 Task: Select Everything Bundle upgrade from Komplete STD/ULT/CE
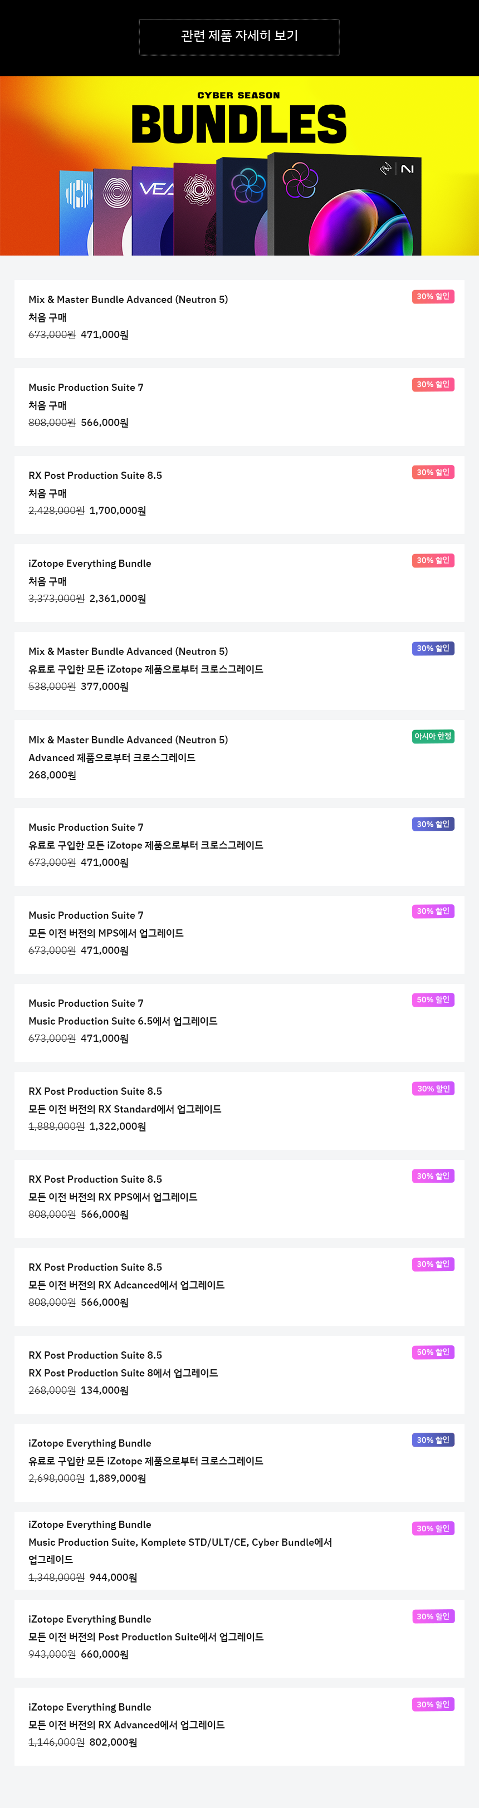click(x=239, y=1550)
